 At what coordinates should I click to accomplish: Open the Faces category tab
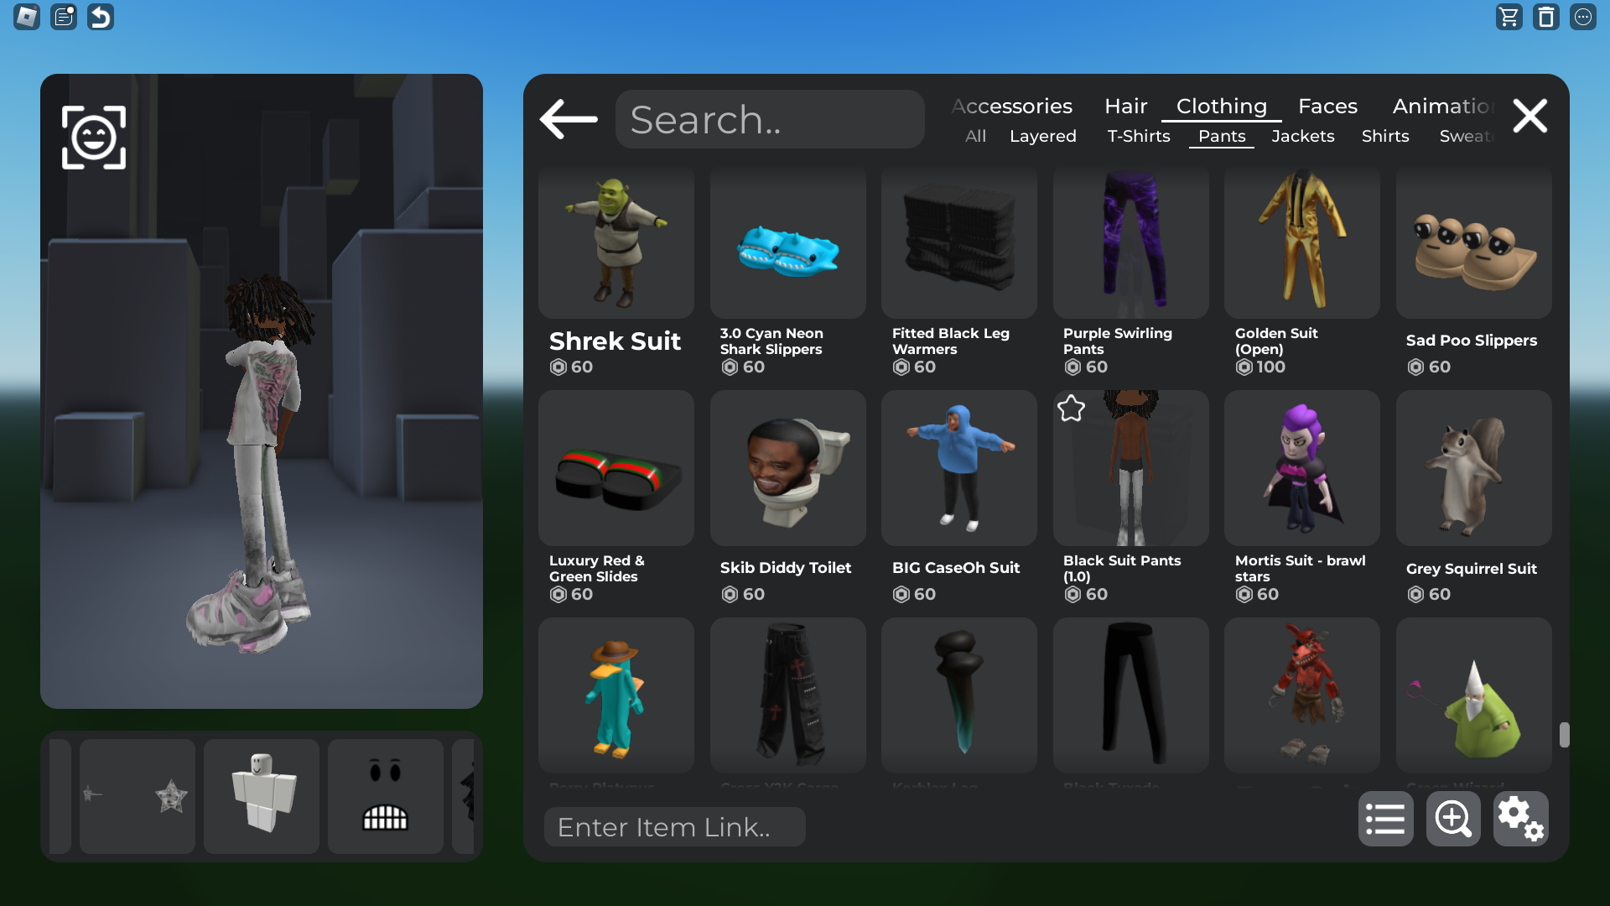(1327, 107)
